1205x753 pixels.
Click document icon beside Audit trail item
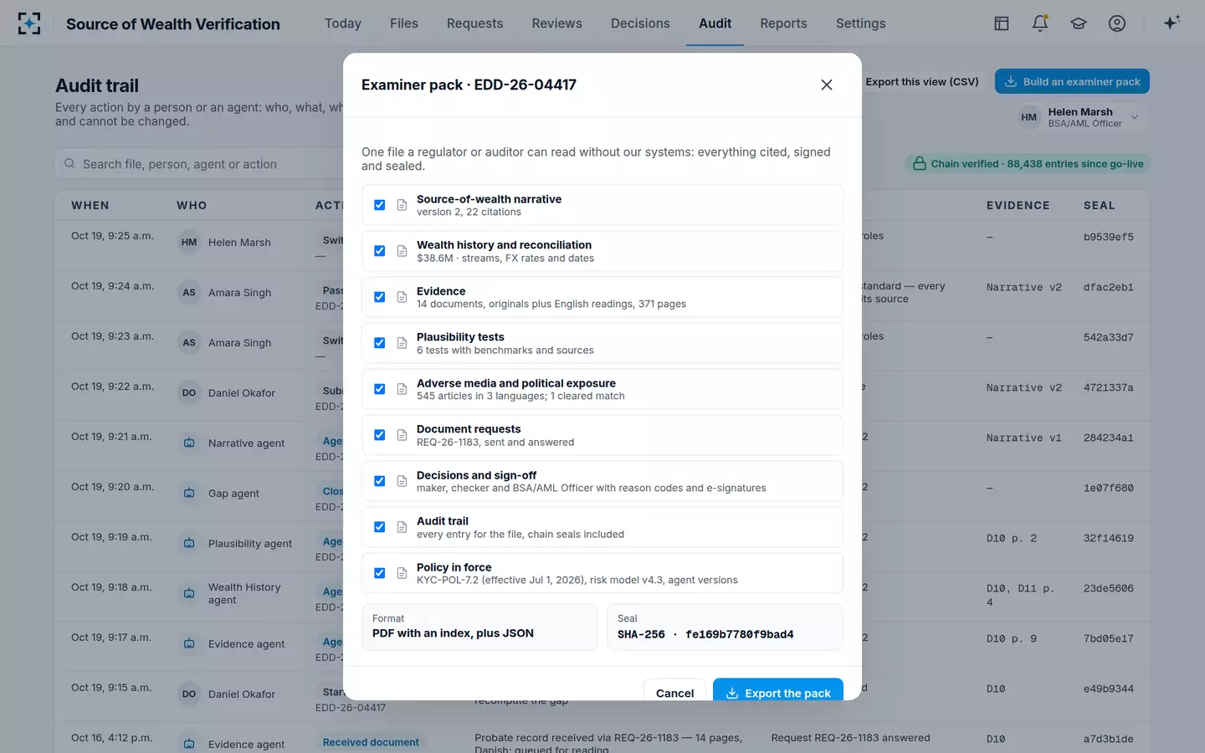coord(402,527)
